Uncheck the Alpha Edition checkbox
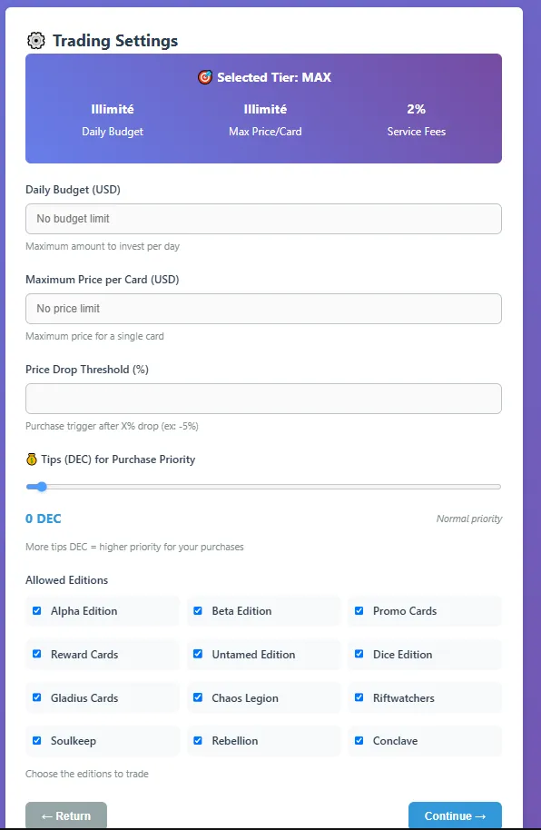The width and height of the screenshot is (541, 830). tap(37, 610)
